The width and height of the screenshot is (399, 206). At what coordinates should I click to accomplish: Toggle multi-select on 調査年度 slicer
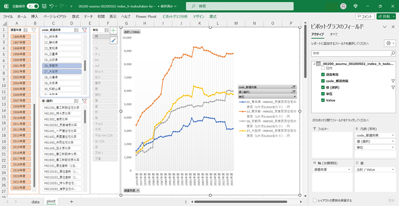[x=25, y=30]
